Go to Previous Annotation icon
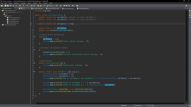The height and width of the screenshot is (107, 191). (x=61, y=6)
